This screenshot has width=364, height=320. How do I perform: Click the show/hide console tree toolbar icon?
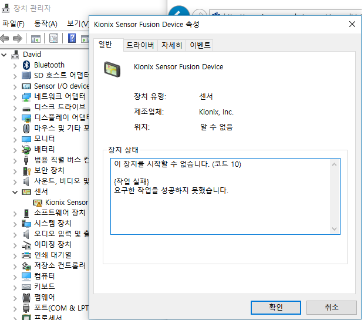pos(36,39)
